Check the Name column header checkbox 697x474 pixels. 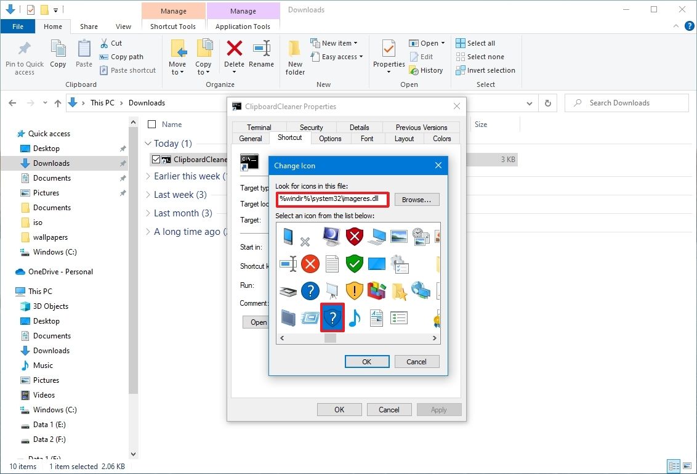coord(151,124)
